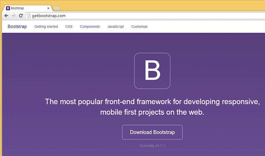Click the browser back arrow
Viewport: 265px width, 156px height.
click(x=7, y=16)
